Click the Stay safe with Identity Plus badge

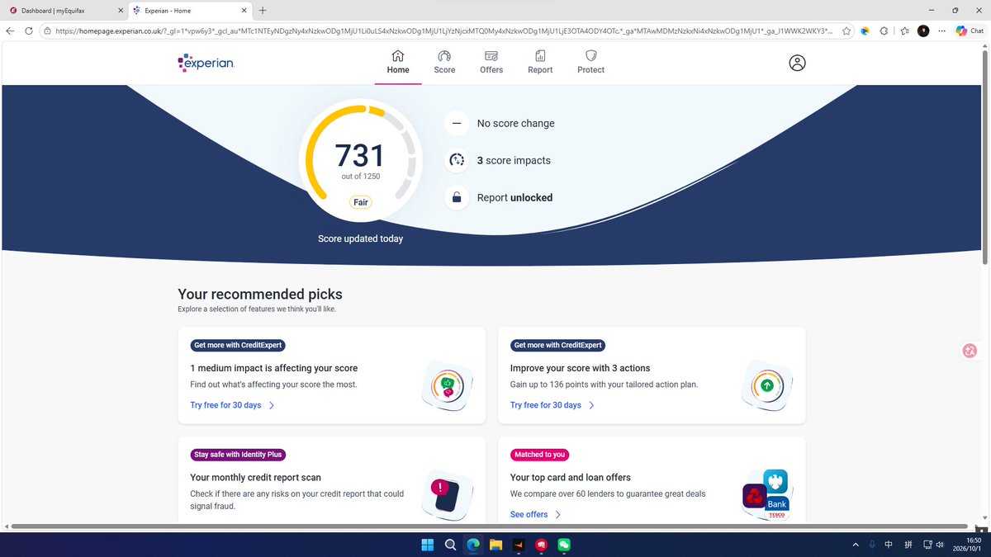click(238, 455)
